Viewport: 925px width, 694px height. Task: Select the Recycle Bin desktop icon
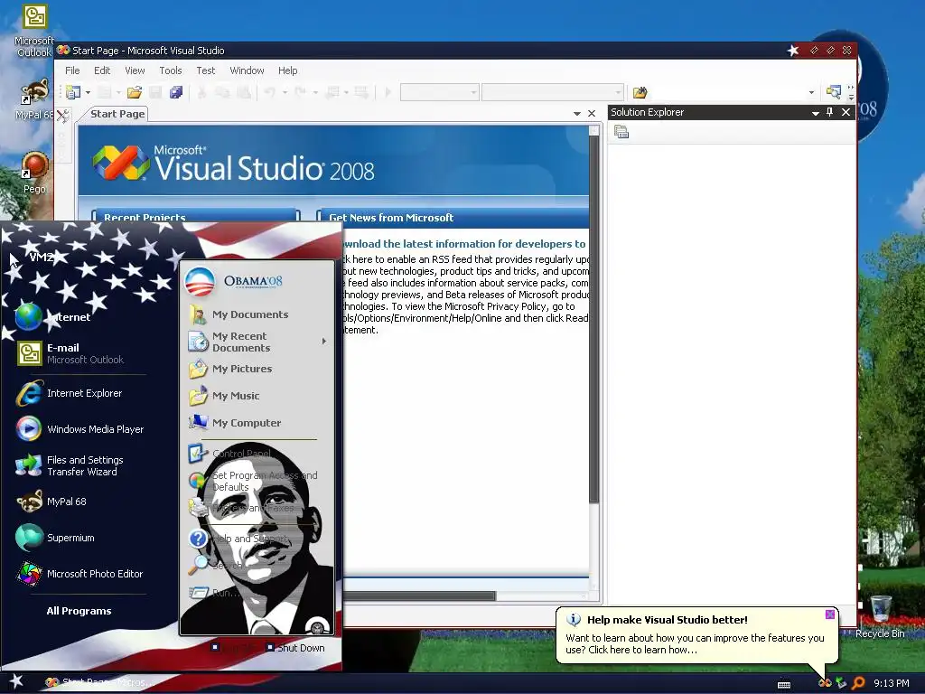point(880,616)
